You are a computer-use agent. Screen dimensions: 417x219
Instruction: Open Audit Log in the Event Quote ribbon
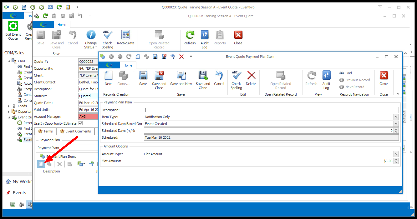point(205,39)
